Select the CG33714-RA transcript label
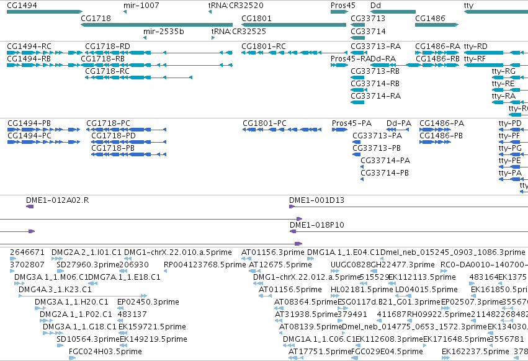This screenshot has width=528, height=361. click(375, 96)
